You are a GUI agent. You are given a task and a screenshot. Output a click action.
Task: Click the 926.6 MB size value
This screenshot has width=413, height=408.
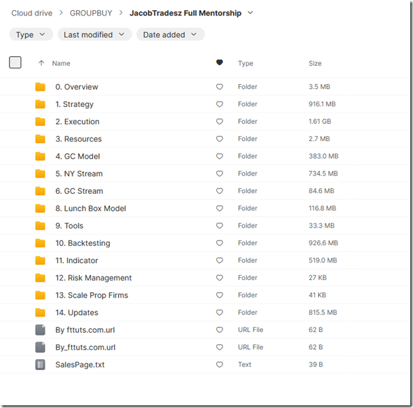point(323,243)
